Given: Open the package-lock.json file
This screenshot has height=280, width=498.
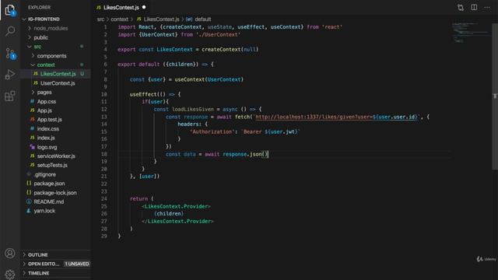Looking at the screenshot, I should click(x=55, y=193).
